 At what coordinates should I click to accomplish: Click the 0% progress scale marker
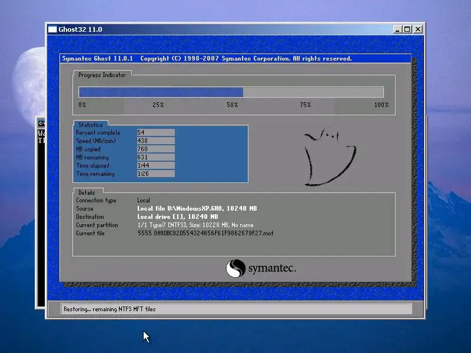click(x=82, y=105)
